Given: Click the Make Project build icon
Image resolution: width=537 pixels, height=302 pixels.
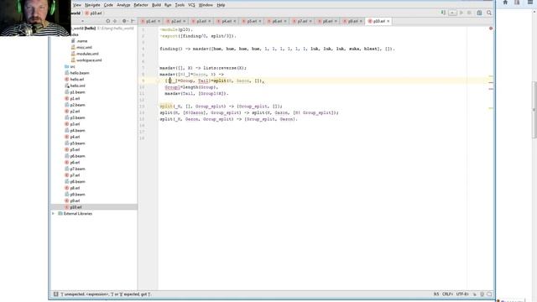Looking at the screenshot, I should click(x=444, y=13).
